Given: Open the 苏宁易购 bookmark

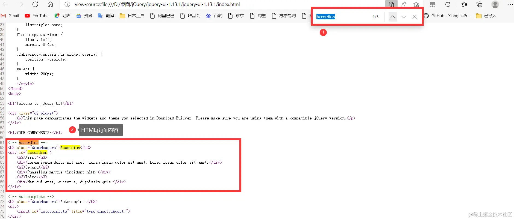Looking at the screenshot, I should point(284,16).
